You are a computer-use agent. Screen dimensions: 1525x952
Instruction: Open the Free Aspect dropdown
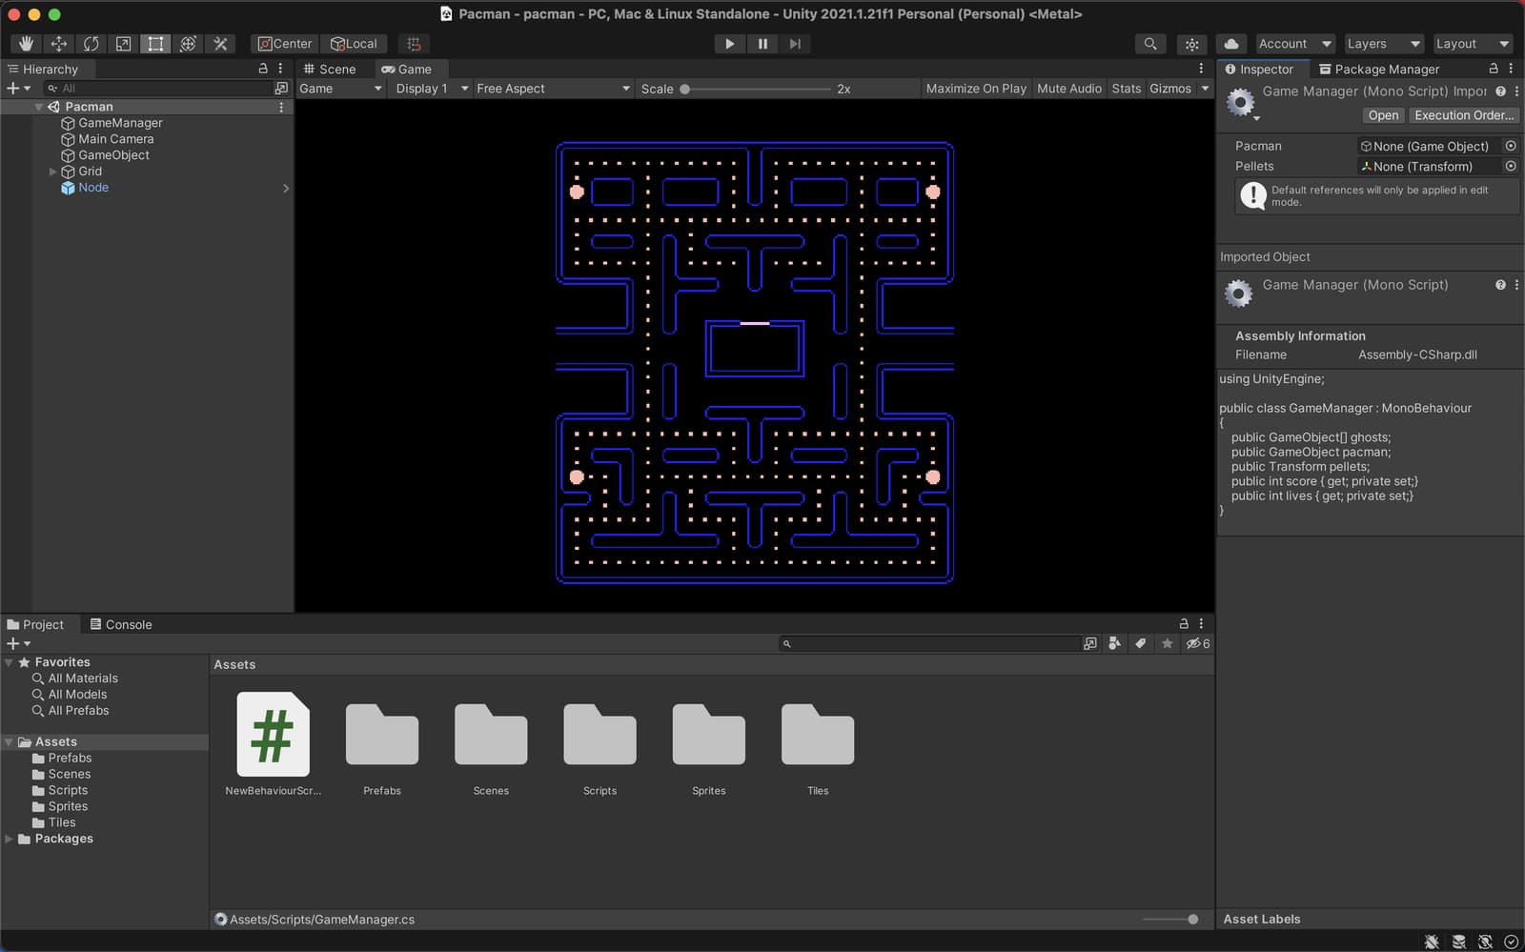pyautogui.click(x=553, y=89)
